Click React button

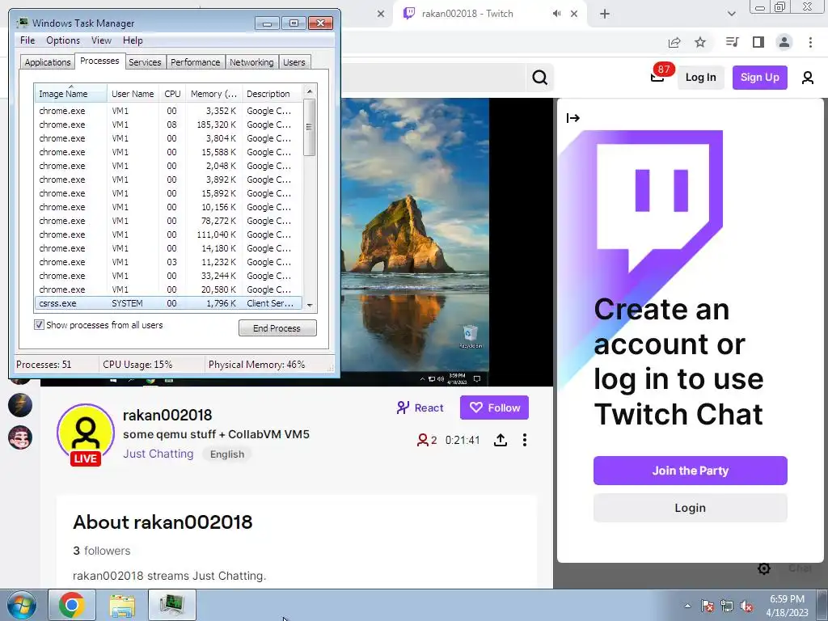coord(420,408)
